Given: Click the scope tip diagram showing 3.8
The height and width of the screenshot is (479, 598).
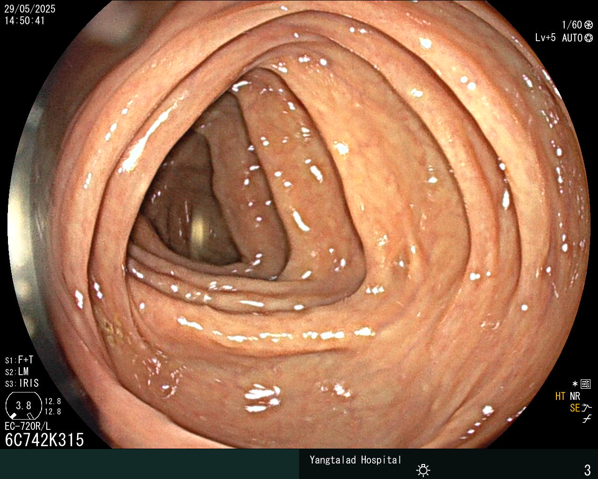Looking at the screenshot, I should pyautogui.click(x=23, y=406).
